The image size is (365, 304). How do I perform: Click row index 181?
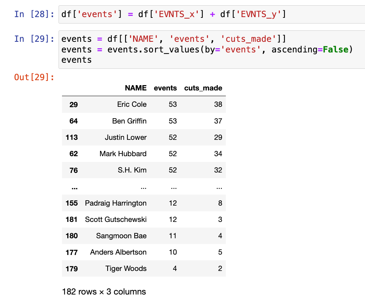(72, 219)
